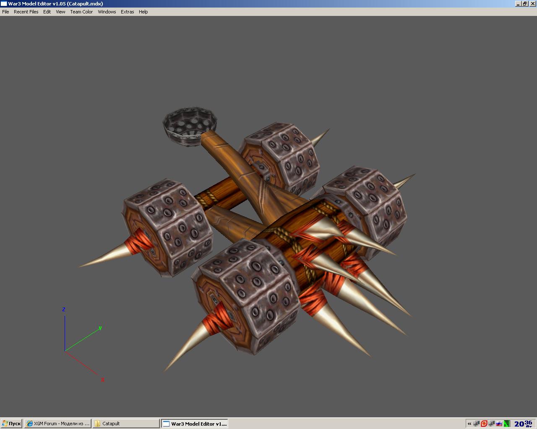Image resolution: width=537 pixels, height=429 pixels.
Task: Expand the Windows menu
Action: click(107, 12)
